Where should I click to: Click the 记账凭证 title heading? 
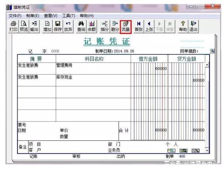click(x=106, y=42)
